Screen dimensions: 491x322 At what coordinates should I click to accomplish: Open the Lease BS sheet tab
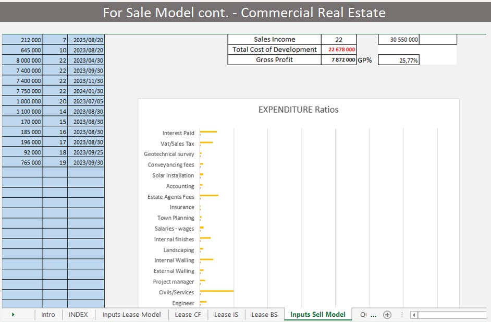point(264,315)
